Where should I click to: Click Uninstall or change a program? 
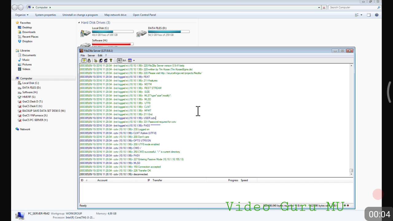point(80,15)
